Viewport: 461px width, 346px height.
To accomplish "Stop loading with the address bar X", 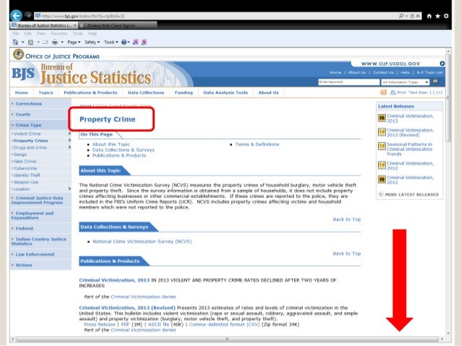I will click(x=418, y=16).
